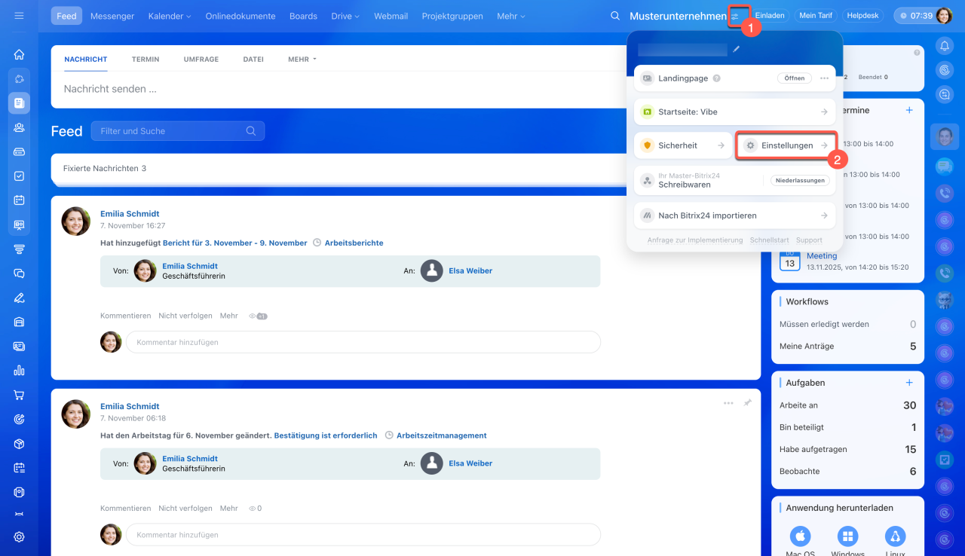This screenshot has height=556, width=965.
Task: Open the portal settings sliders icon beside Musterunternehmen
Action: 735,16
